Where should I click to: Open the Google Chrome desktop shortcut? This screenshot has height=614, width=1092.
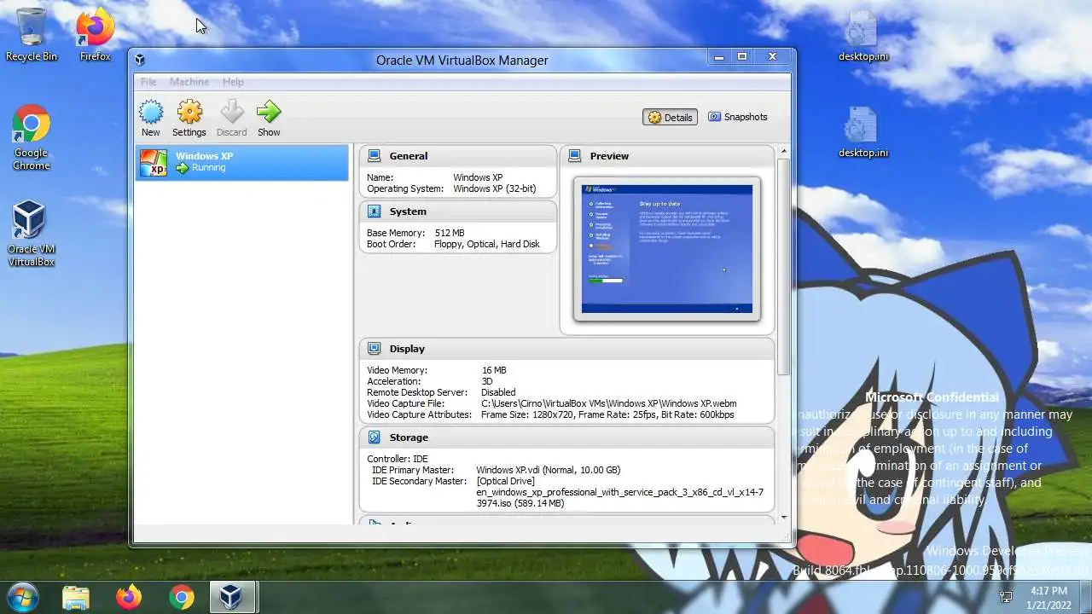(x=31, y=137)
